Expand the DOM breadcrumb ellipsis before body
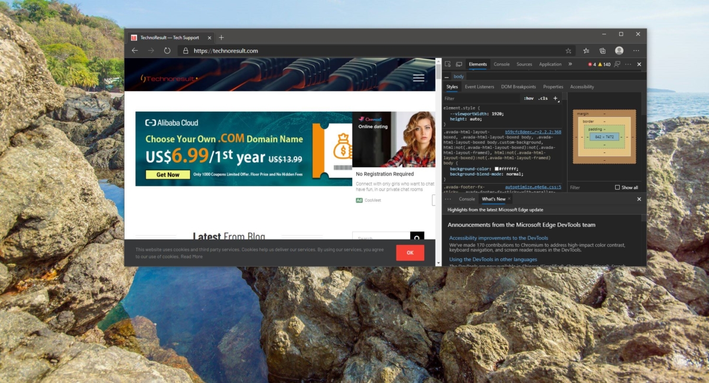The width and height of the screenshot is (709, 383). pyautogui.click(x=446, y=76)
